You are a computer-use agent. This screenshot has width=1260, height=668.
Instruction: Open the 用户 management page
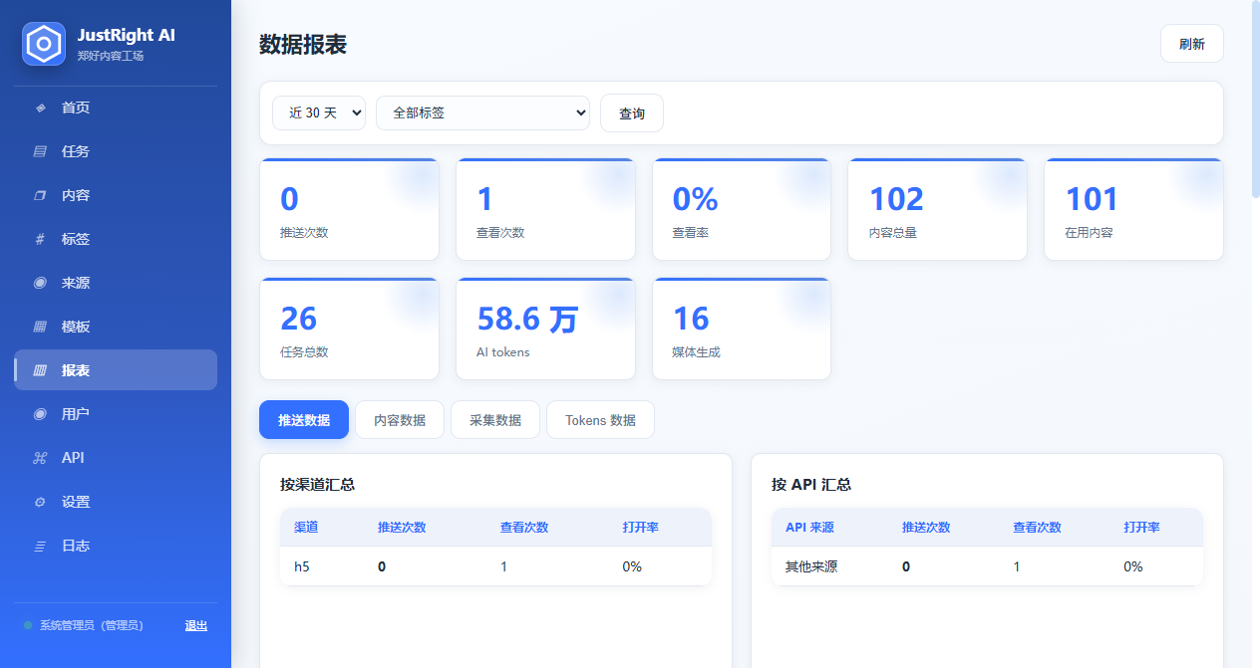[x=116, y=414]
